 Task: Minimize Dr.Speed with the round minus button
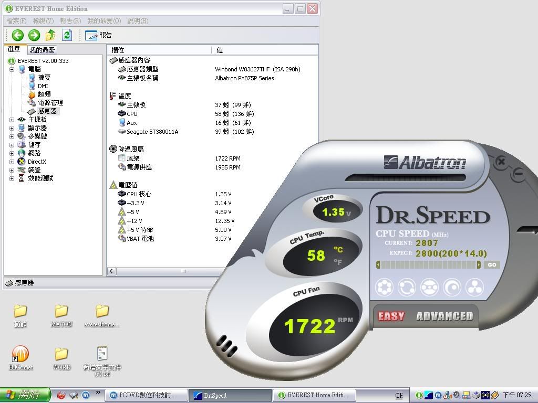(x=519, y=173)
